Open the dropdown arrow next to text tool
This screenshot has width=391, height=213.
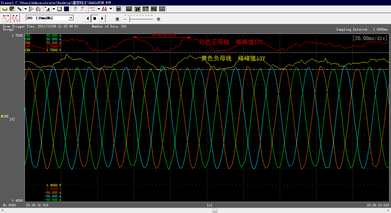(53, 9)
